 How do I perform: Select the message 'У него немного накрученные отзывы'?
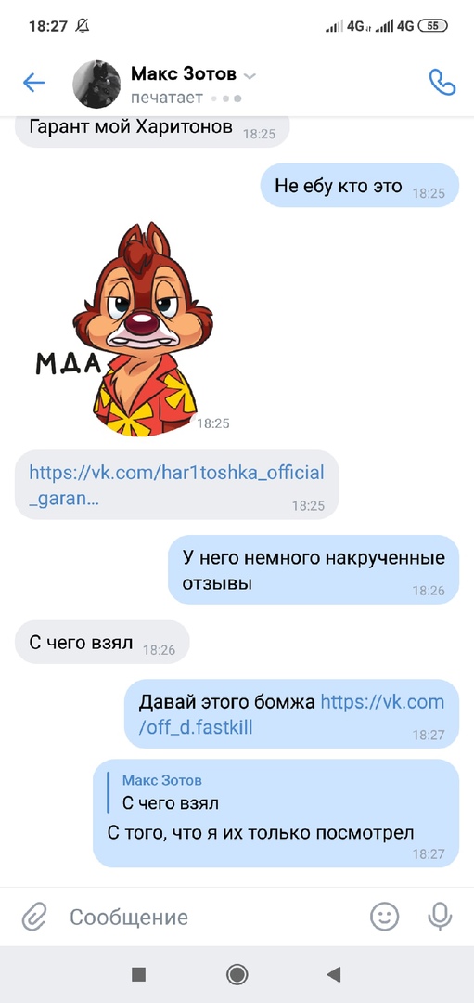coord(313,569)
